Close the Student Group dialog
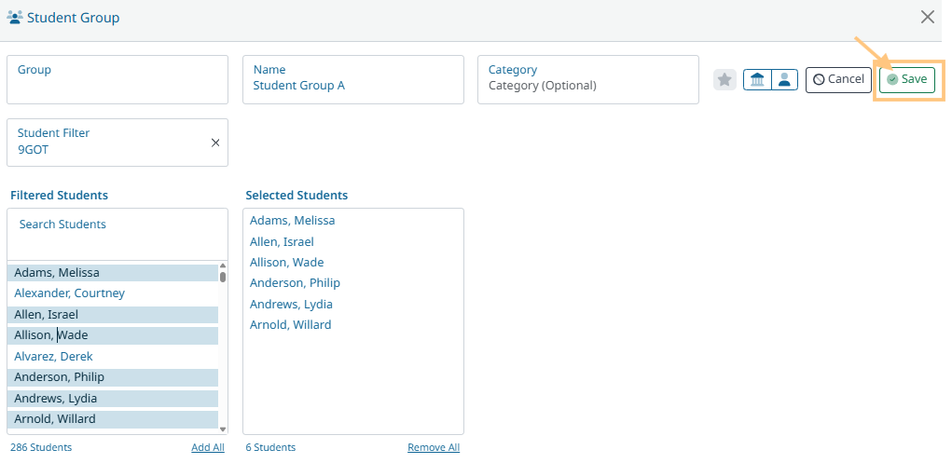952x463 pixels. pos(928,17)
